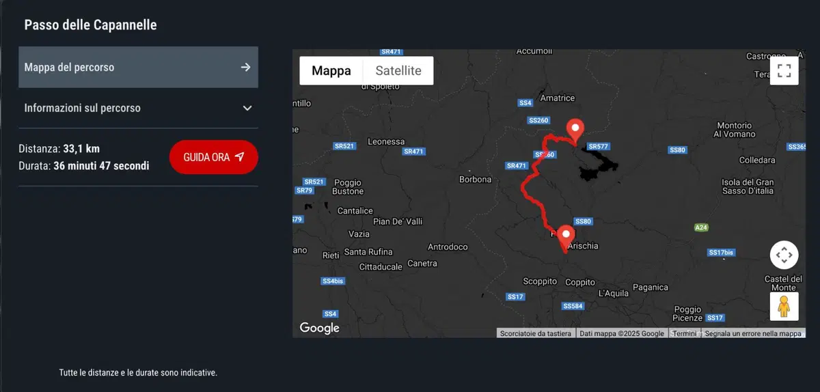Click the SS584 road shield
This screenshot has width=820, height=392.
pyautogui.click(x=573, y=306)
